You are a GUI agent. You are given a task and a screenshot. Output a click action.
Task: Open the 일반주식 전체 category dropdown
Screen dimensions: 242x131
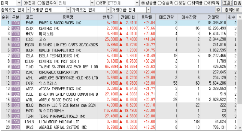[92, 3]
